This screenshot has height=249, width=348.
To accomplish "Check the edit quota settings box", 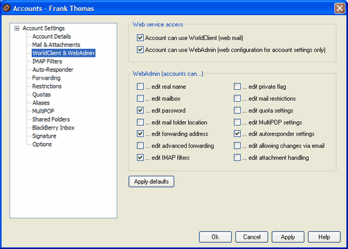I will tap(237, 110).
